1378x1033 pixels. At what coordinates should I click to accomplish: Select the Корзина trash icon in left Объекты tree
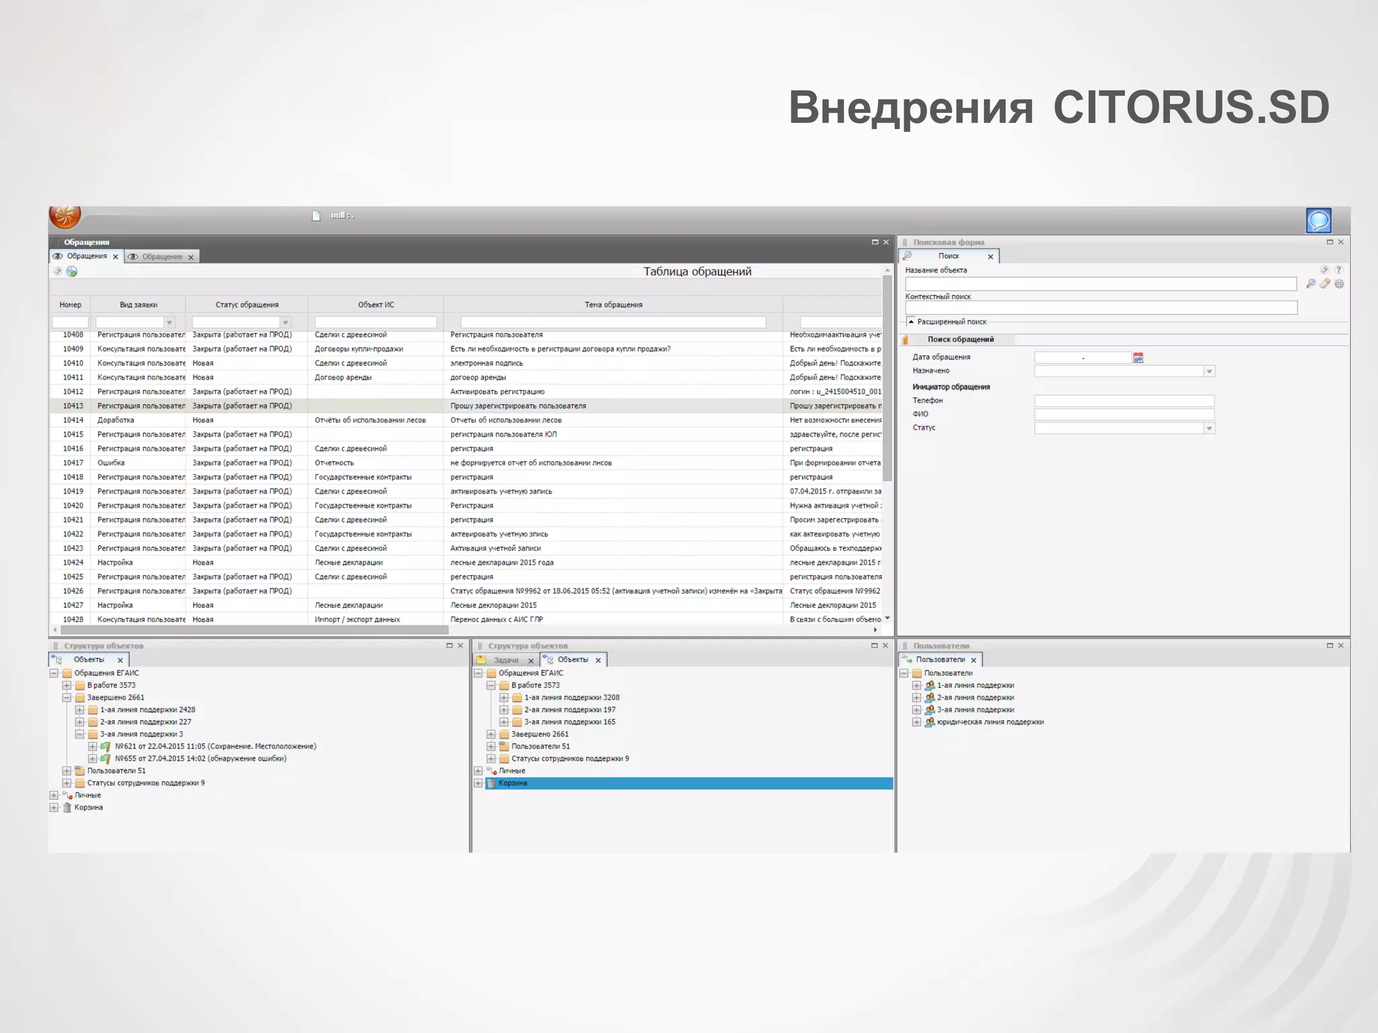(67, 808)
